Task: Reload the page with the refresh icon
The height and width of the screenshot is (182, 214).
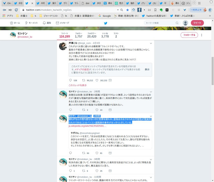Action: pos(16,10)
